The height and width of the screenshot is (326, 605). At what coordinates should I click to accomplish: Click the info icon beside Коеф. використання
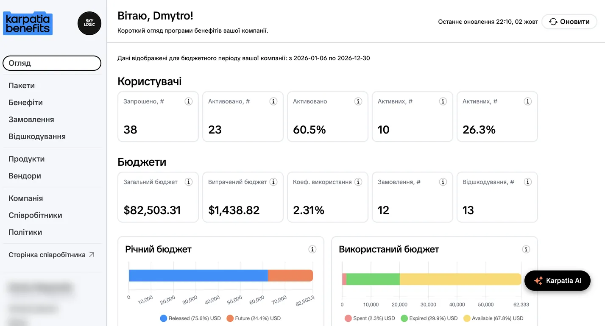coord(358,182)
